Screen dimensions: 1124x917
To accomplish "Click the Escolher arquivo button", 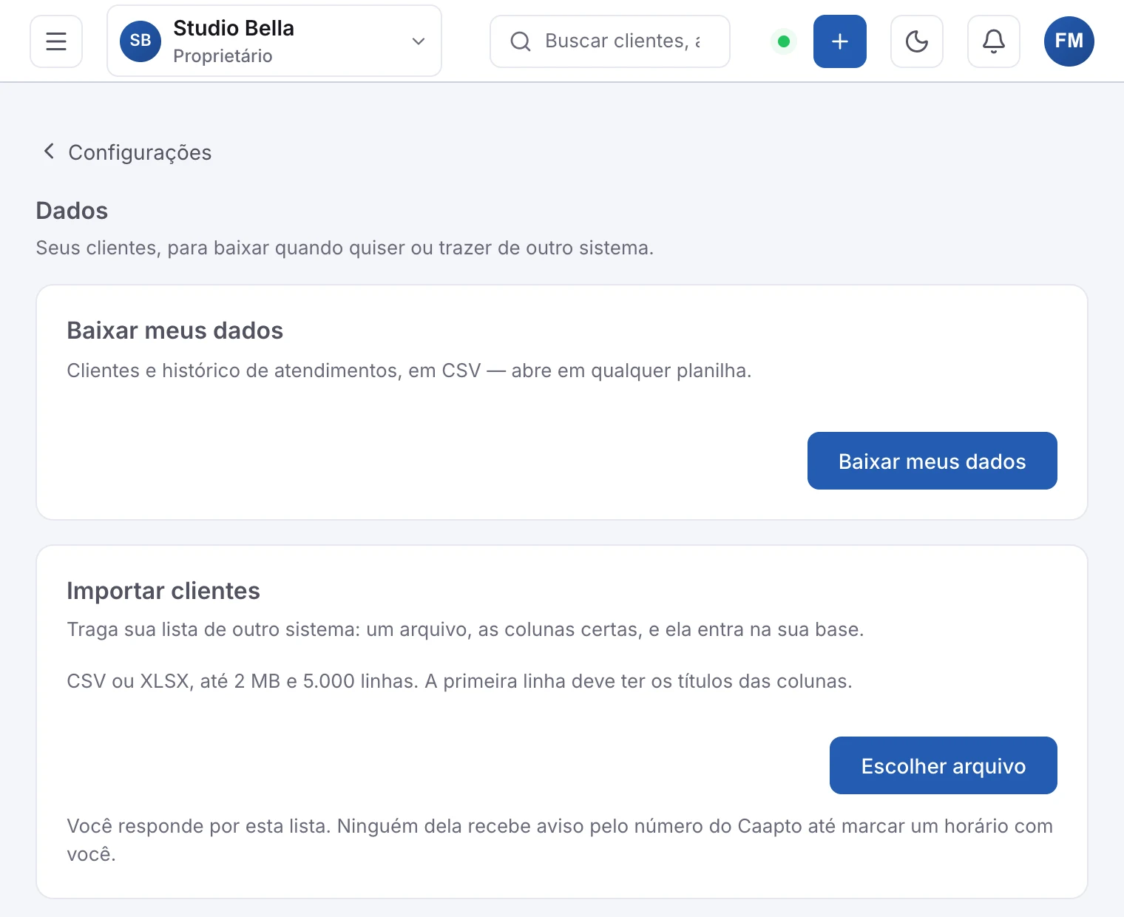I will coord(944,765).
